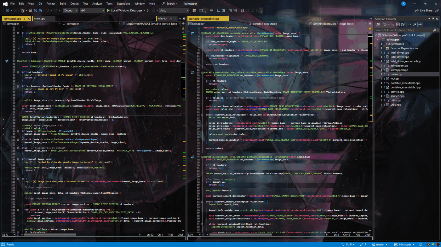Image resolution: width=441 pixels, height=247 pixels.
Task: Click the Find in Files icon
Action: click(x=194, y=10)
